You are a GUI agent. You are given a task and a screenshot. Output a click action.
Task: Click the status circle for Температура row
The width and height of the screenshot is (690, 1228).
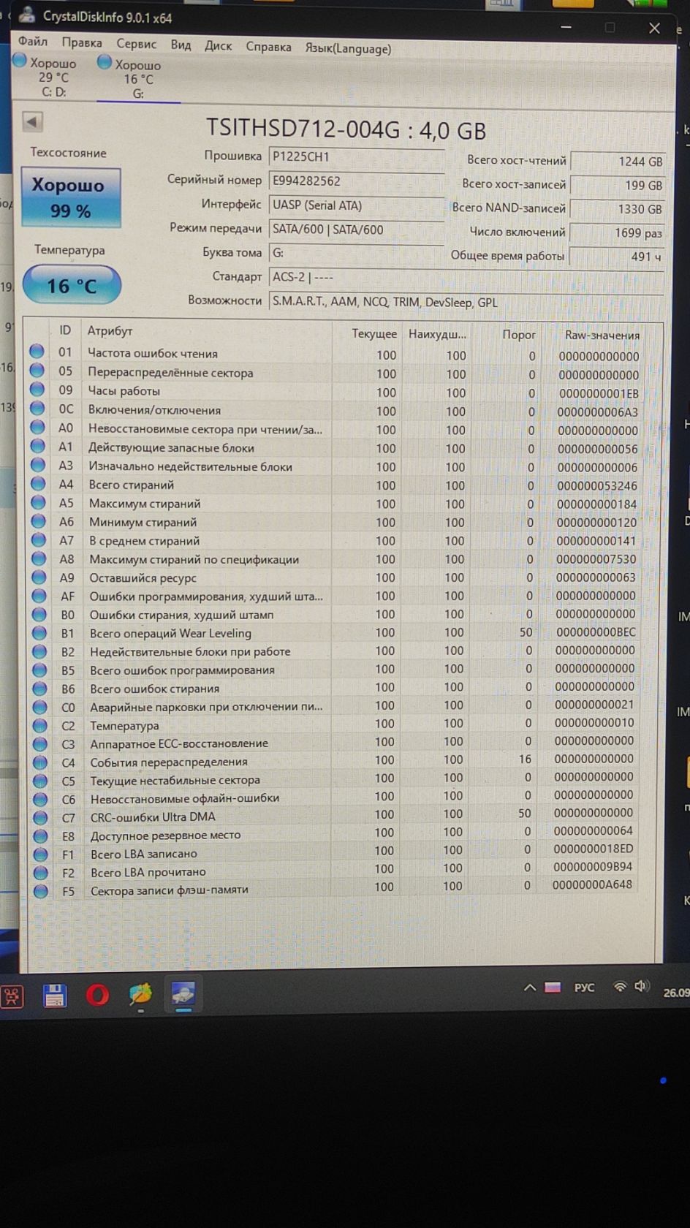tap(39, 725)
